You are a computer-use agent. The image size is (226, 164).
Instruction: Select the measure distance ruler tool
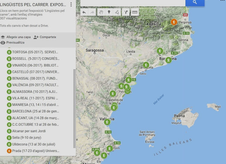(135, 12)
